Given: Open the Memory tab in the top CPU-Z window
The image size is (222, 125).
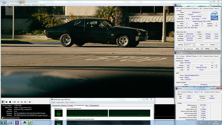Looking at the screenshot, I should [x=195, y=9].
